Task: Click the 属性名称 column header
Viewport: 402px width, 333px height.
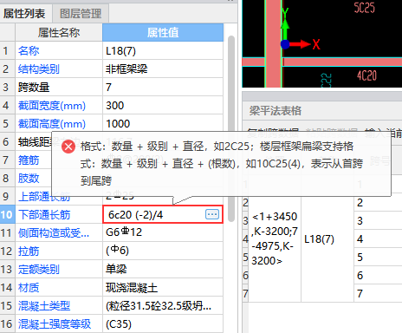Action: tap(59, 32)
